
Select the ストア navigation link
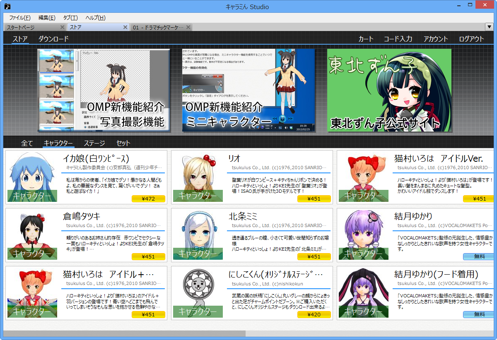tap(20, 39)
